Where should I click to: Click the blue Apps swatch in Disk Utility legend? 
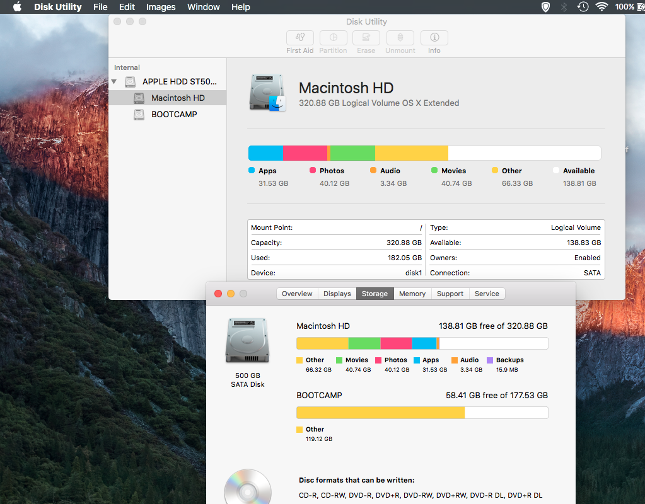pos(252,170)
